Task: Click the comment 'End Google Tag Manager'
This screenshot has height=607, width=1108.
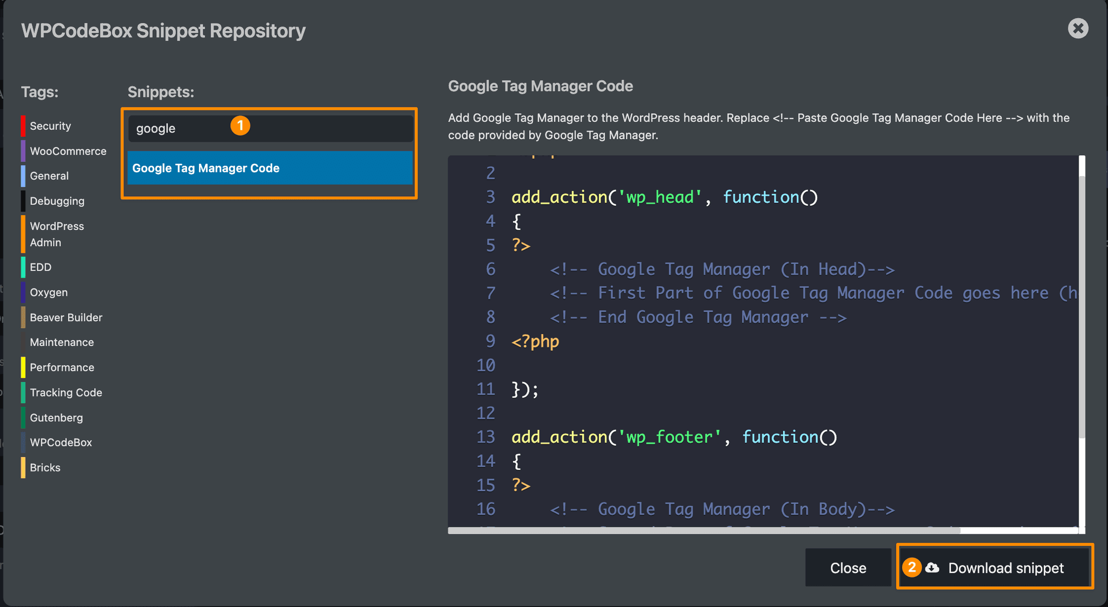Action: (698, 317)
